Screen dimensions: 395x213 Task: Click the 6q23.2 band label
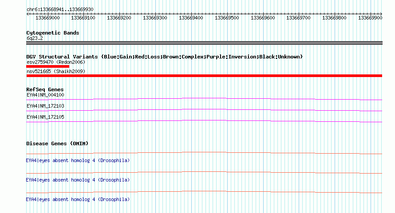click(x=35, y=38)
